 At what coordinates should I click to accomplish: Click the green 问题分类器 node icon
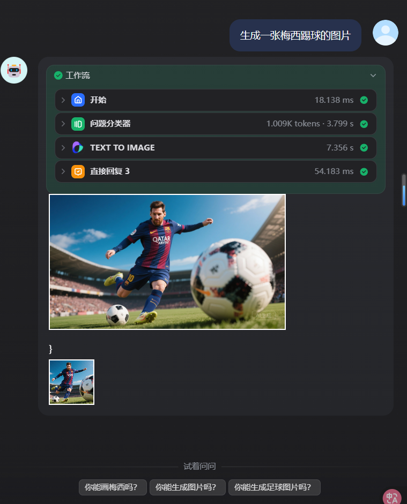78,124
